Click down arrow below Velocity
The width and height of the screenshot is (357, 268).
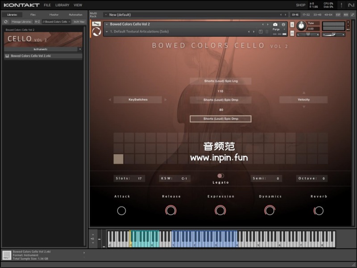[304, 107]
